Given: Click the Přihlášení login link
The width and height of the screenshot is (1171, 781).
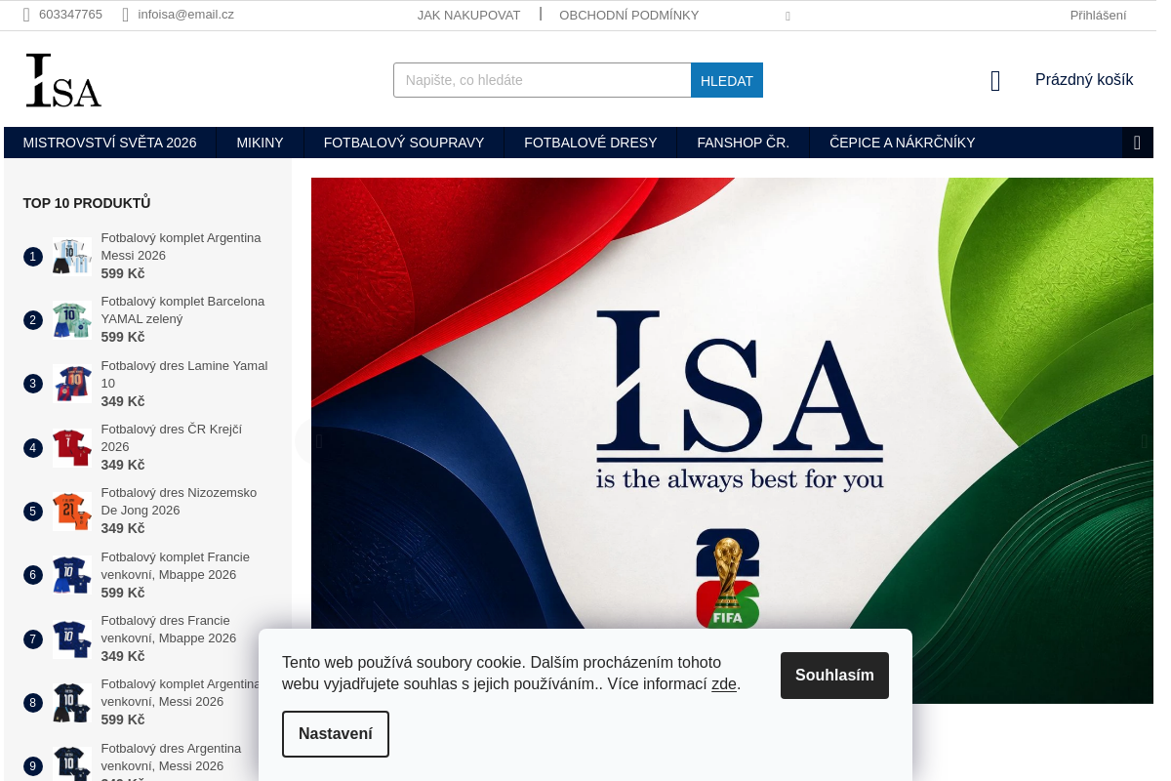Looking at the screenshot, I should 1098,16.
